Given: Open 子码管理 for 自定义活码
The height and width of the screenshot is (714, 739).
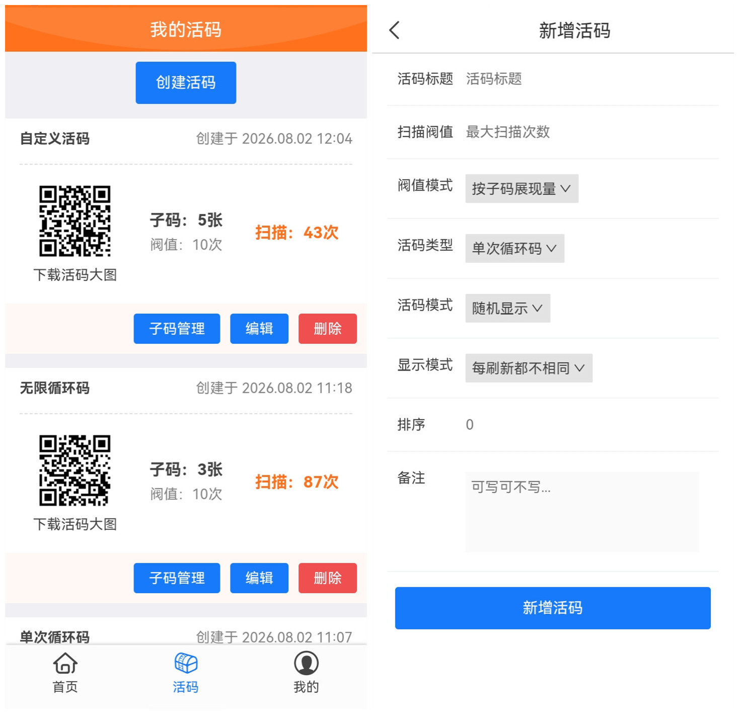Looking at the screenshot, I should 177,329.
